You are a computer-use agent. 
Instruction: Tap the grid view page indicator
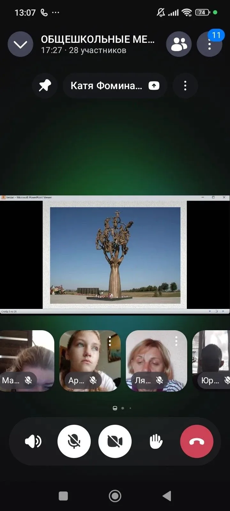pyautogui.click(x=115, y=408)
